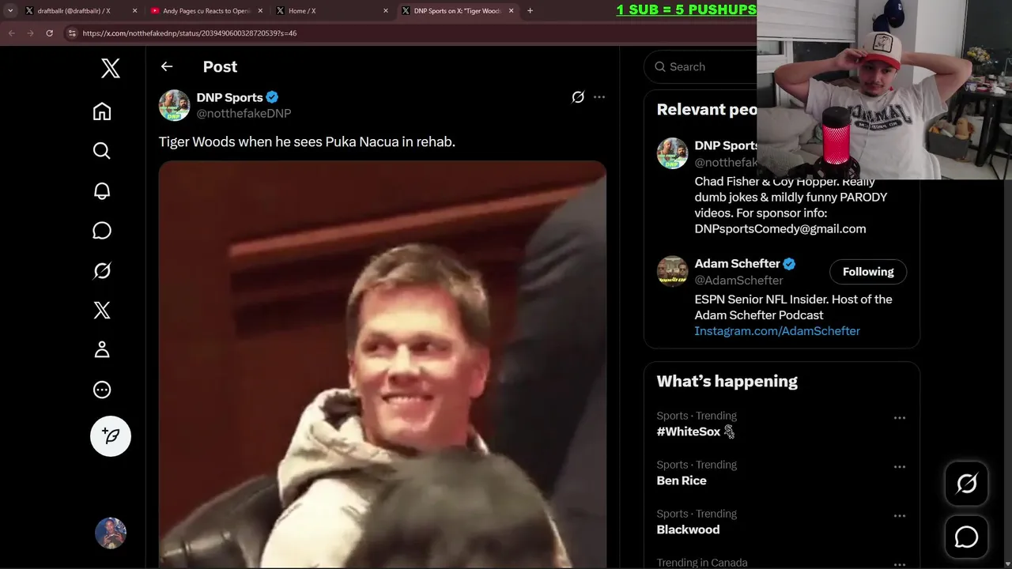Reload the page with refresh icon
This screenshot has height=569, width=1012.
(49, 33)
